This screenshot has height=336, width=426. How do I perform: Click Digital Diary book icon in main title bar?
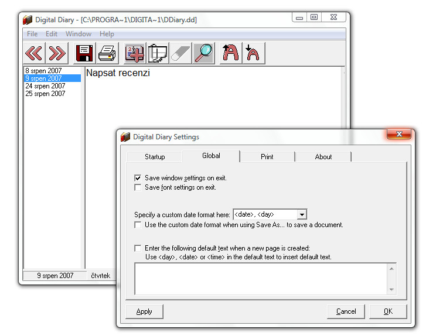[x=28, y=20]
